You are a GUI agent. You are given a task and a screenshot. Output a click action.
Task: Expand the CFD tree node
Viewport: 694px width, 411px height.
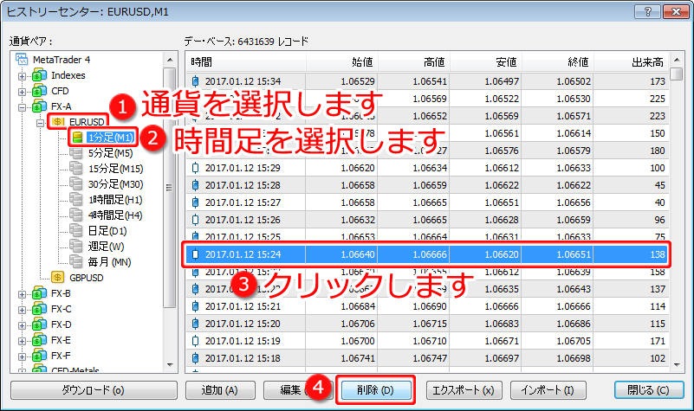[22, 92]
